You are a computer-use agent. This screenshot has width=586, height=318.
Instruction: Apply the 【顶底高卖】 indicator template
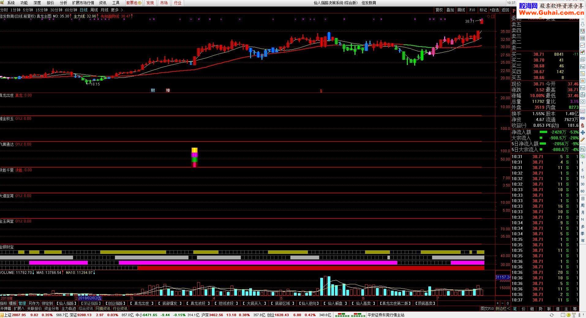point(425,303)
